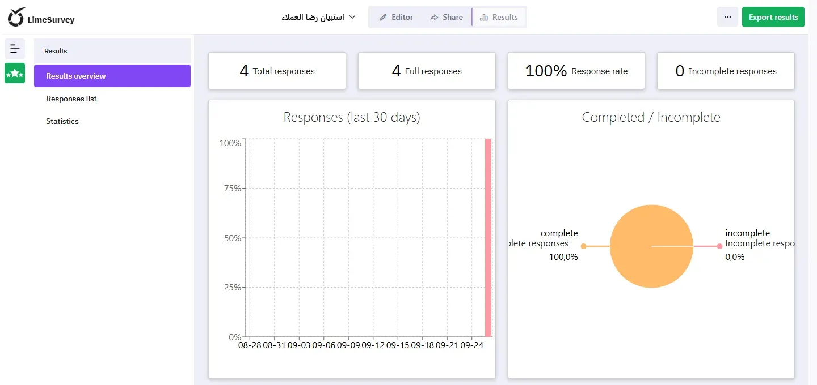Click the '08-28' axis date label
The width and height of the screenshot is (817, 385).
pos(250,345)
